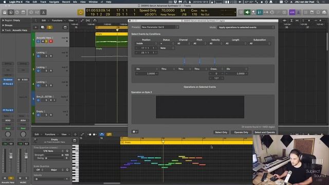Toggle the purple count-in button
Image resolution: width=329 pixels, height=185 pixels.
[292, 12]
